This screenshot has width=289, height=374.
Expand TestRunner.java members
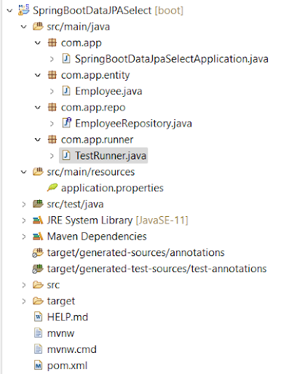tap(52, 156)
